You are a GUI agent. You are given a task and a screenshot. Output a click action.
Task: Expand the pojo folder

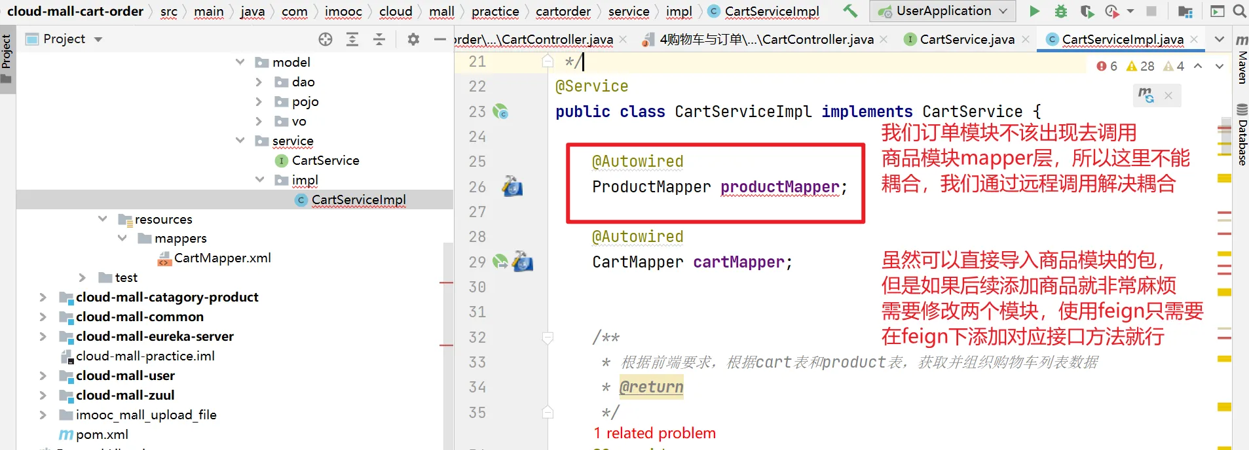[x=259, y=101]
